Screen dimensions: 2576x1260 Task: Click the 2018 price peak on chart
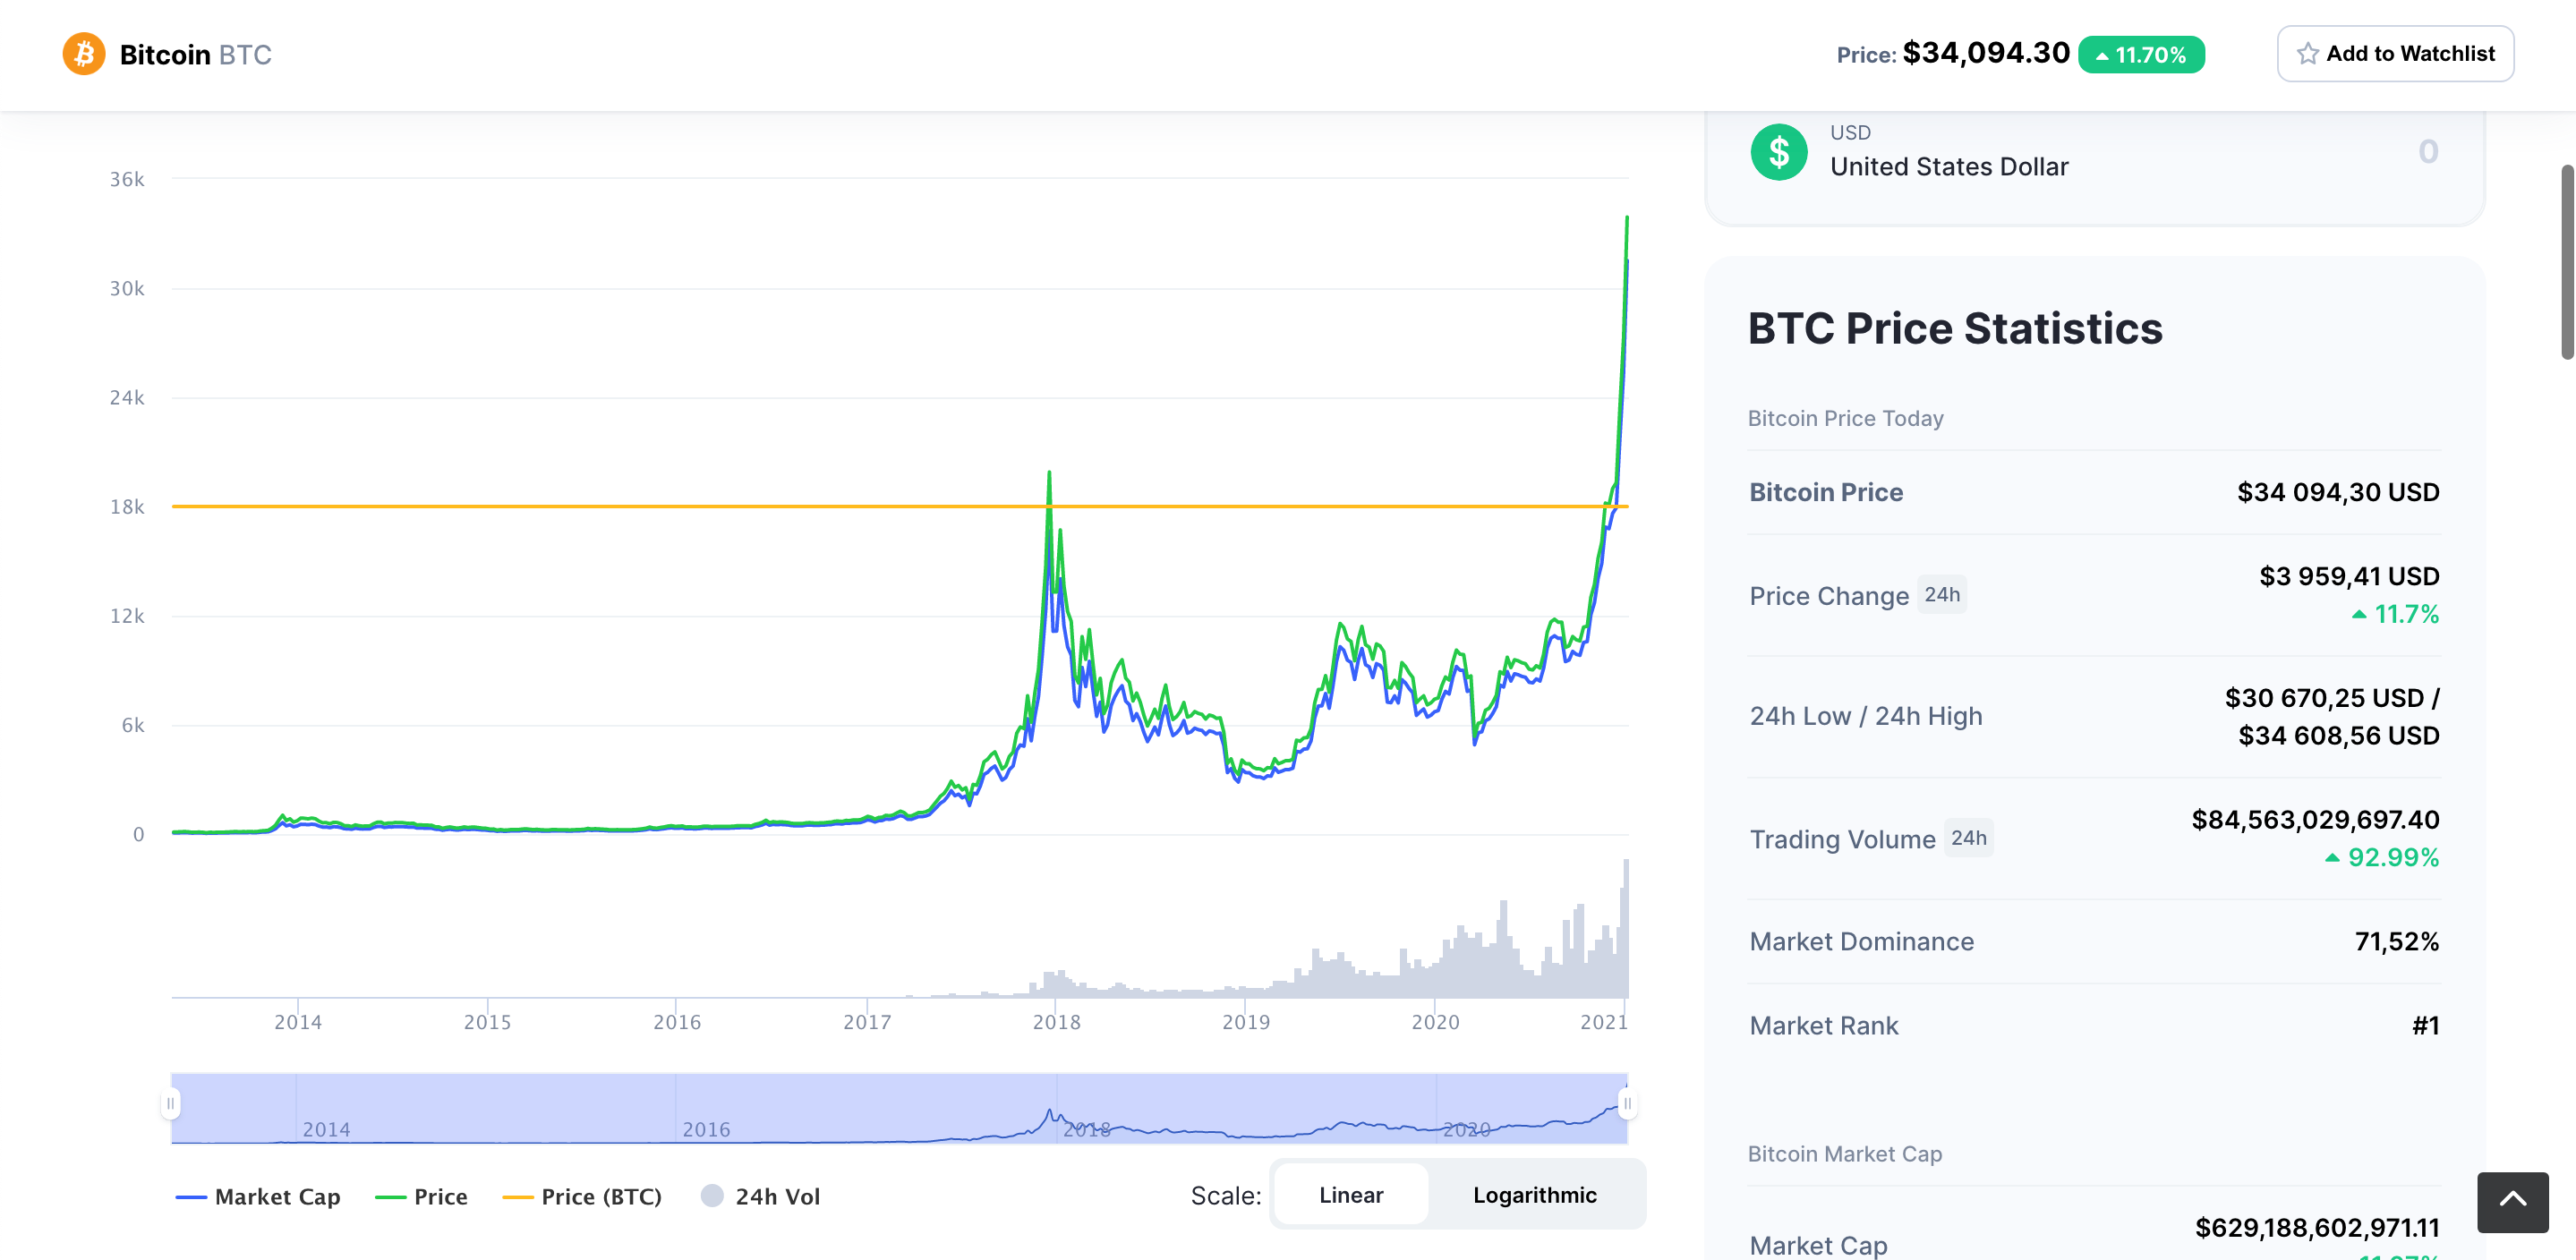(1049, 473)
